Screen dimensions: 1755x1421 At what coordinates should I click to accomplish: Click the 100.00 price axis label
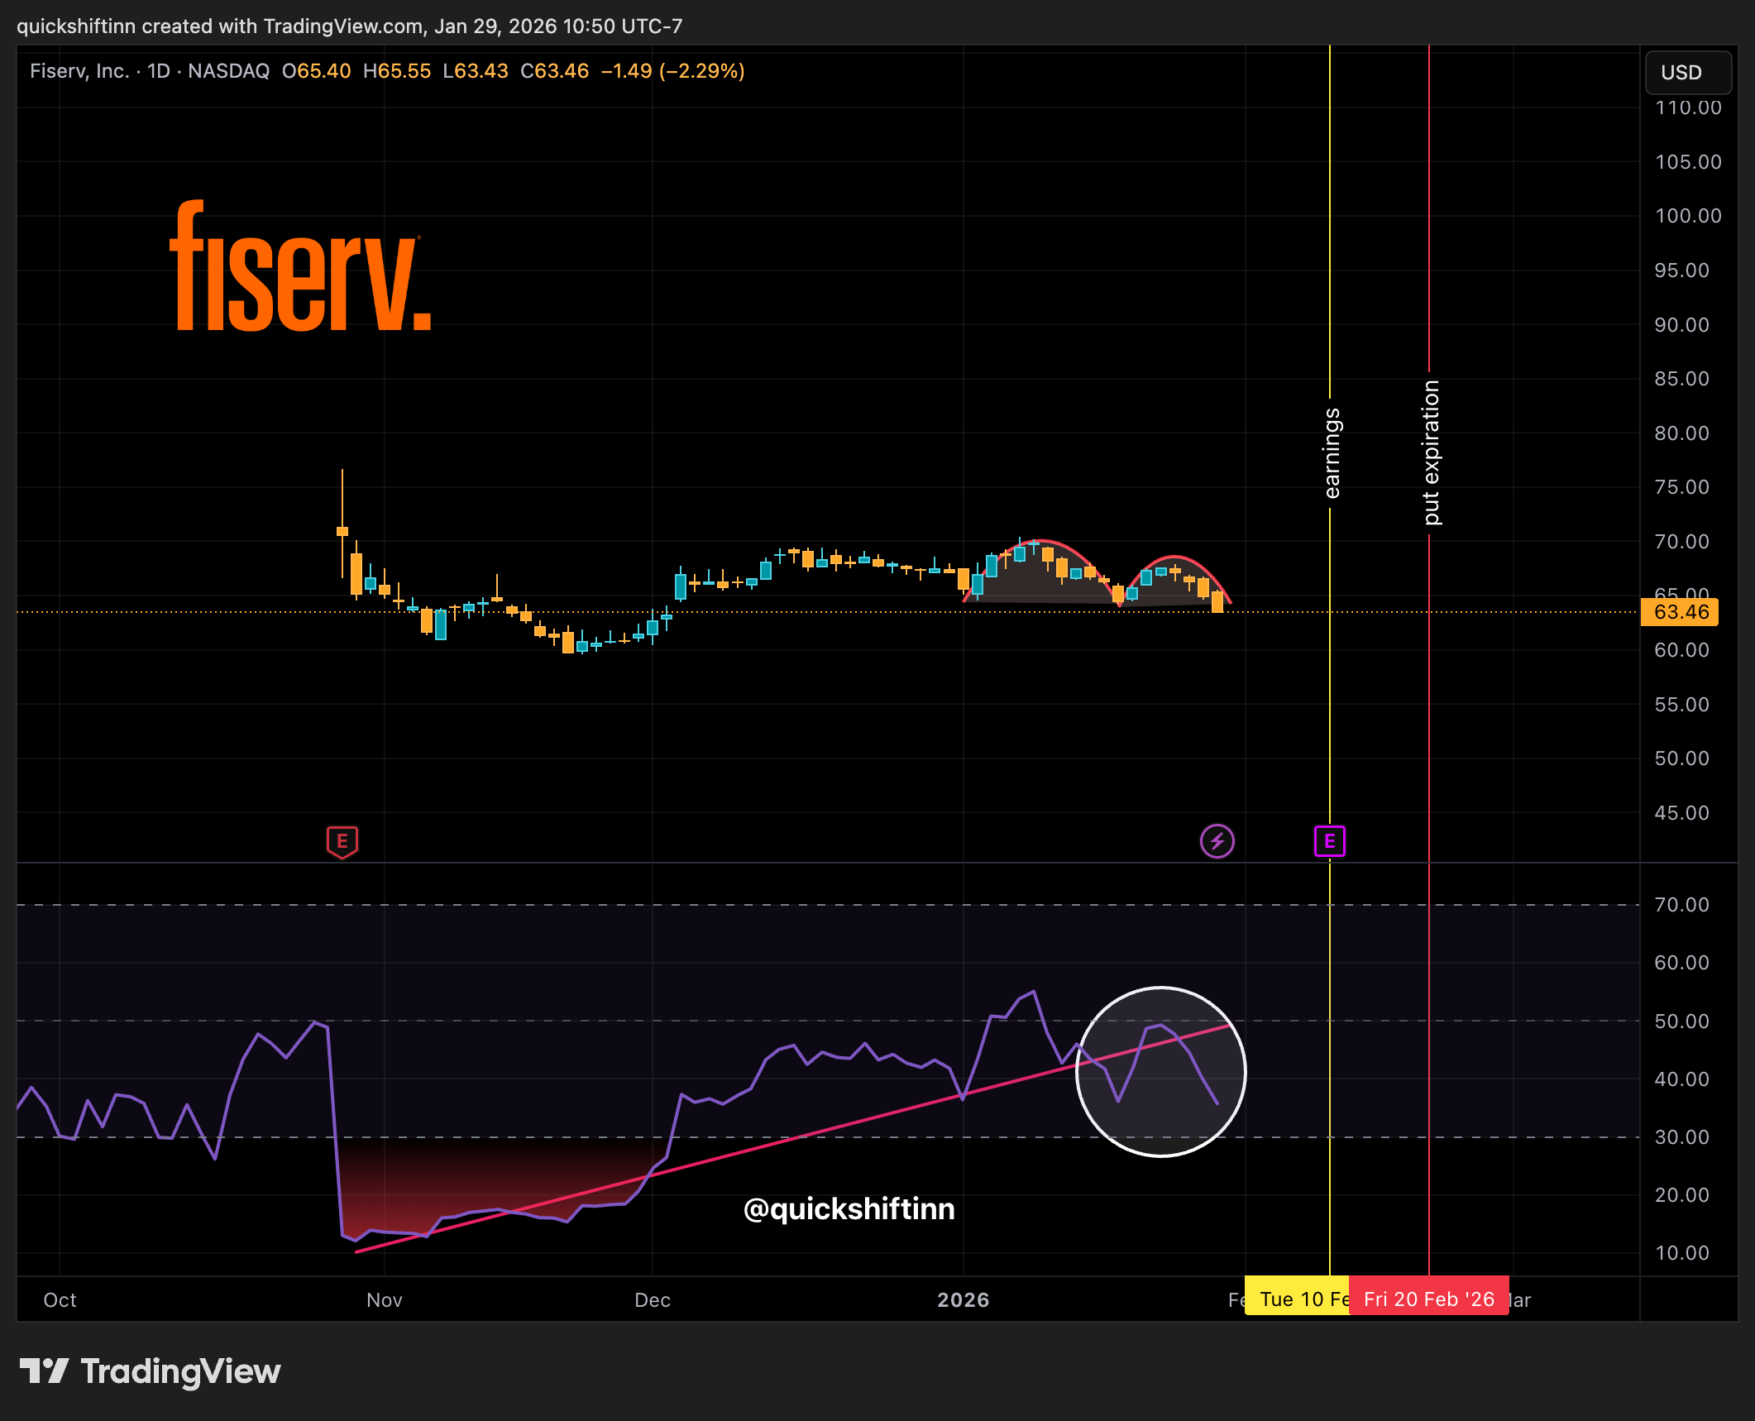pos(1688,216)
